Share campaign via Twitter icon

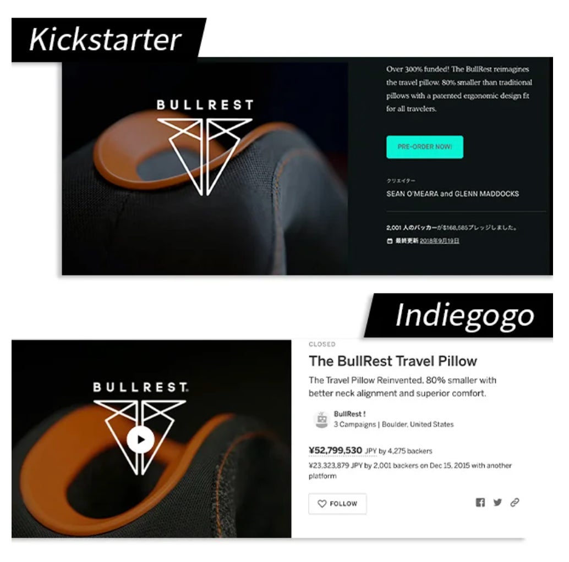(497, 502)
